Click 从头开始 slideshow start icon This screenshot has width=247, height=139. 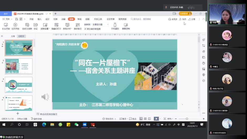pos(6,25)
